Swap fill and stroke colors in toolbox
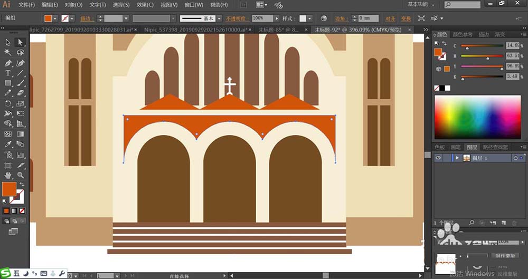The image size is (528, 279). coord(22,184)
